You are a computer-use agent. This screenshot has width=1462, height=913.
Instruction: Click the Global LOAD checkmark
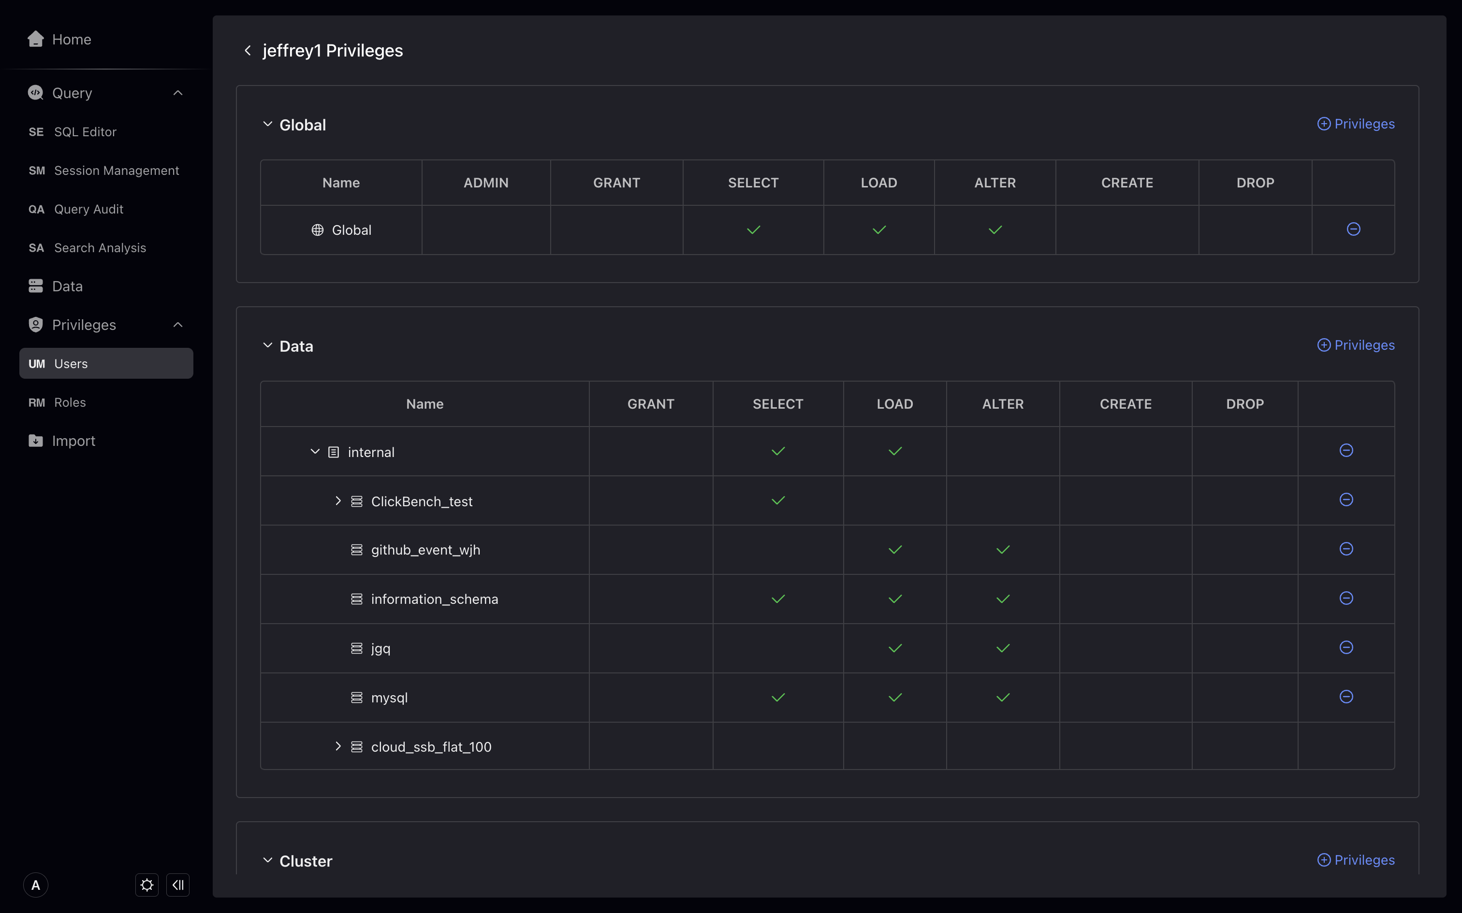point(879,230)
